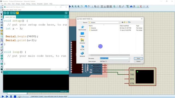Open the View Menu dropdown in Save dialog
Viewport: 175px width, 98px height.
pyautogui.click(x=129, y=22)
